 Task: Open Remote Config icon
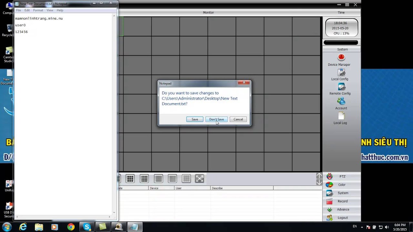pyautogui.click(x=341, y=87)
